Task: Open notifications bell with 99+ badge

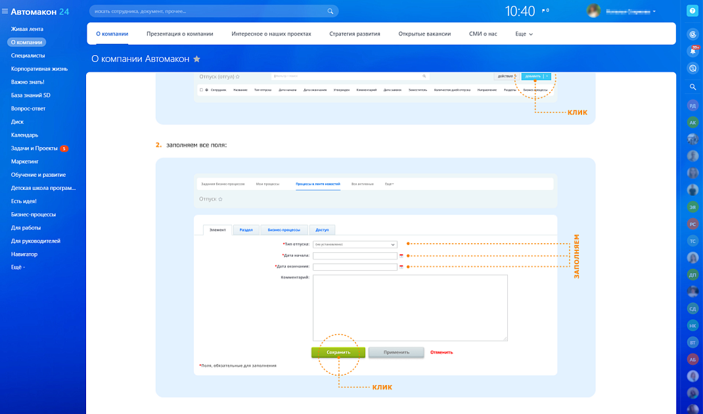Action: point(692,51)
